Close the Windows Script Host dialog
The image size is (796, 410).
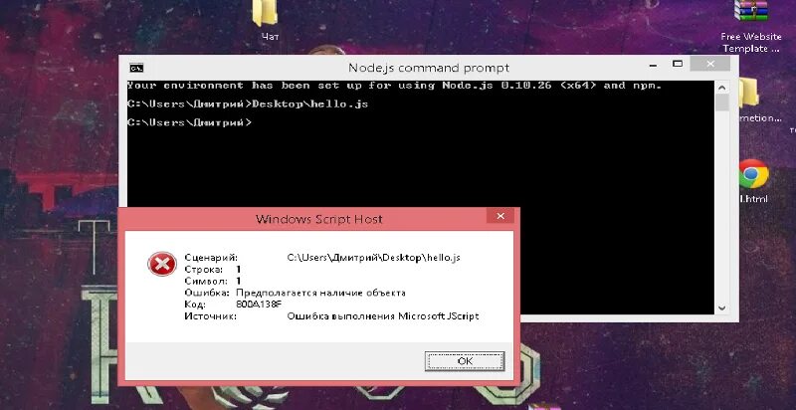click(x=500, y=216)
